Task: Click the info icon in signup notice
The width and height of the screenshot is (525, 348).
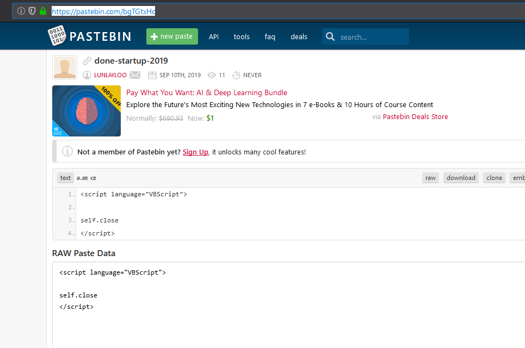Action: [67, 151]
